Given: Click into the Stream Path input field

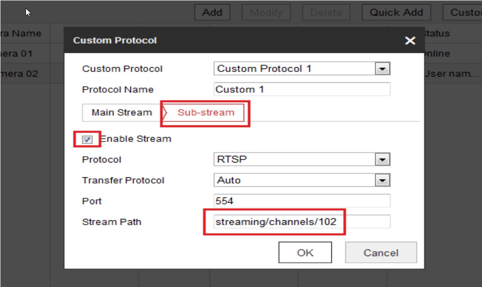Looking at the screenshot, I should (302, 222).
